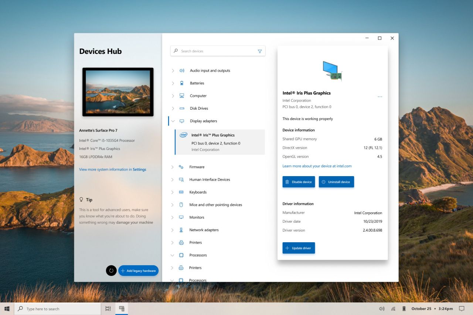This screenshot has width=473, height=315.
Task: Open the three-dot more options in device card
Action: pos(380,97)
